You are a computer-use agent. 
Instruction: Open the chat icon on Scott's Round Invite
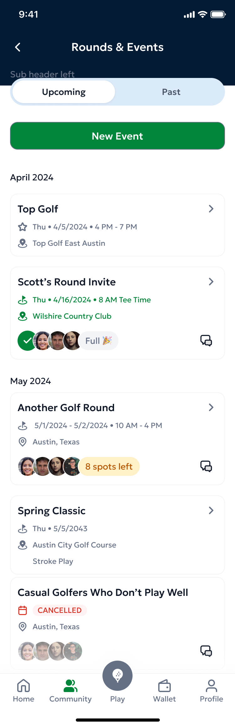[206, 340]
